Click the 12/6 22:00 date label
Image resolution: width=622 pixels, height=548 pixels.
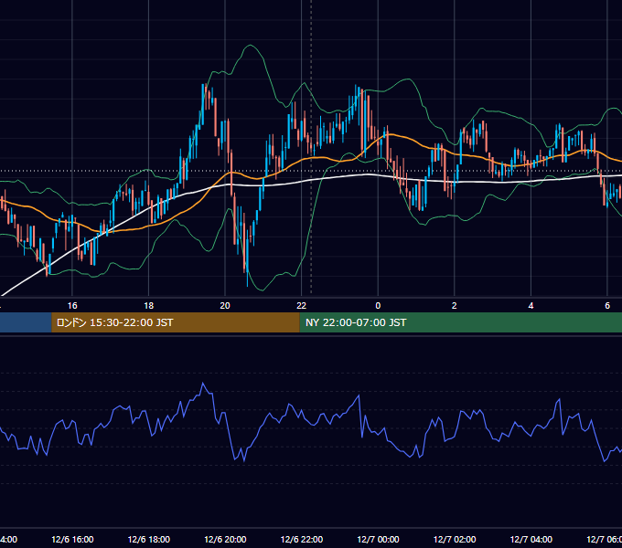point(302,540)
